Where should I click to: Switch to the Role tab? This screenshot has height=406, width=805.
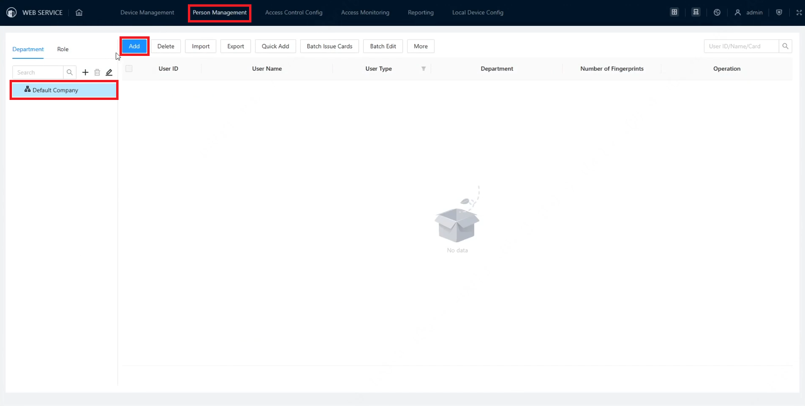coord(63,49)
